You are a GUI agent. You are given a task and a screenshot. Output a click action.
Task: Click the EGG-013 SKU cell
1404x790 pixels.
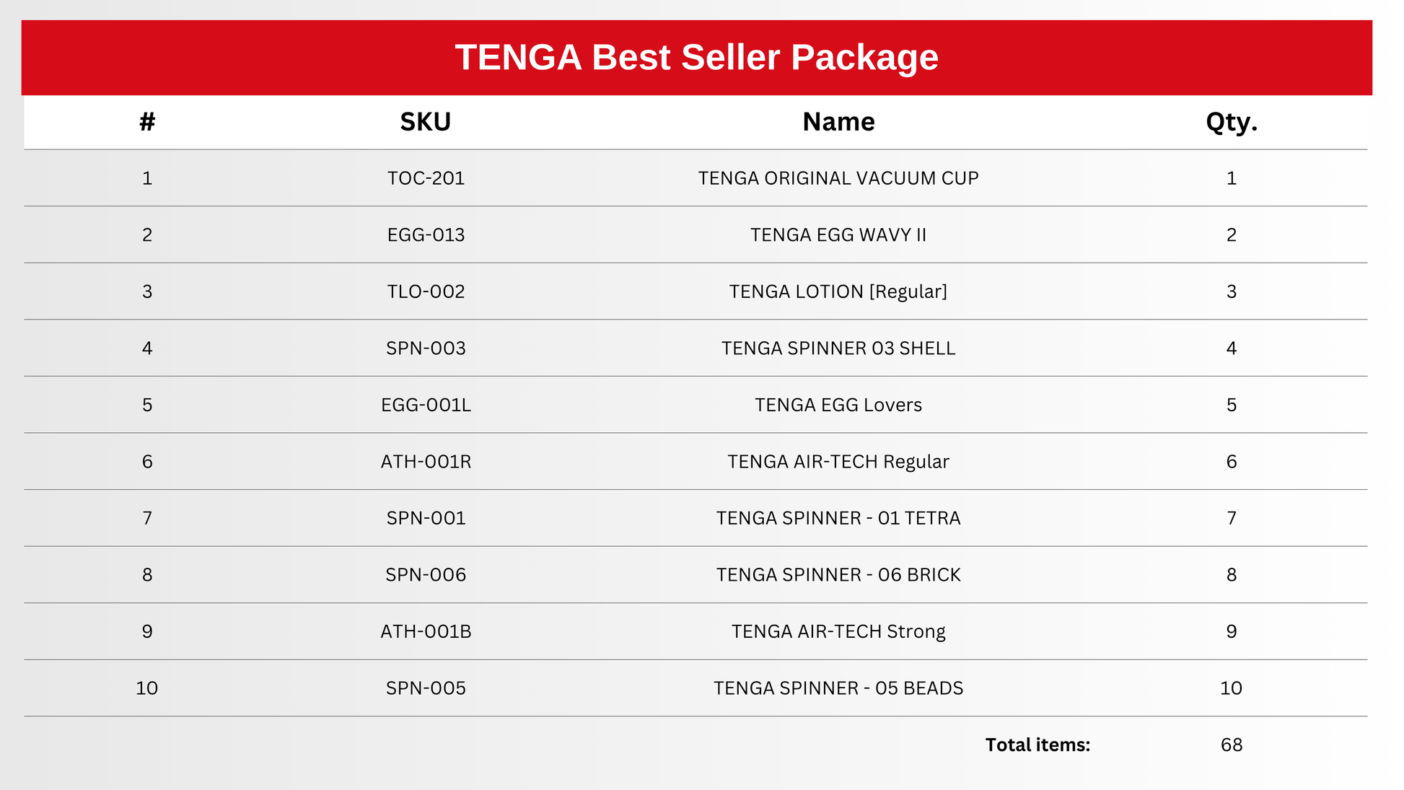(x=426, y=235)
